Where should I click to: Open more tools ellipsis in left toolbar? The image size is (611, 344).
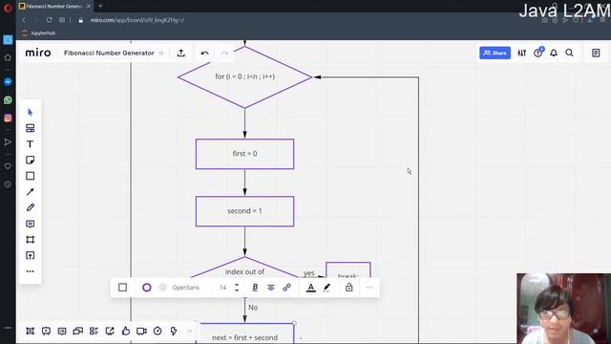30,271
